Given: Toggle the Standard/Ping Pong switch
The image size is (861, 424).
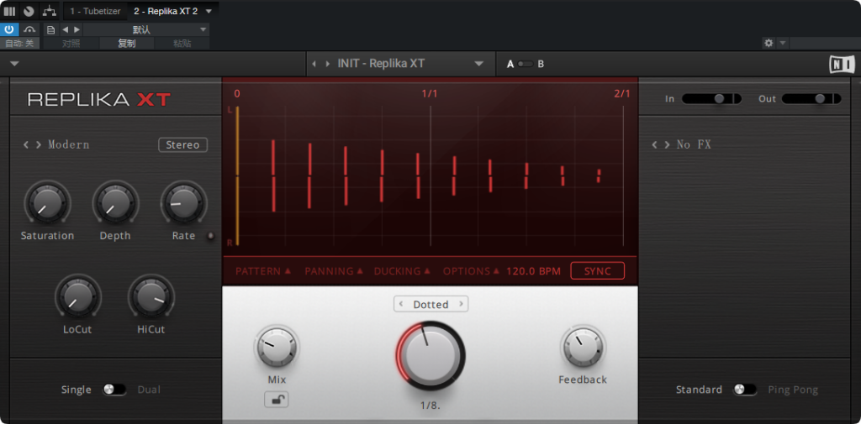Looking at the screenshot, I should point(745,390).
